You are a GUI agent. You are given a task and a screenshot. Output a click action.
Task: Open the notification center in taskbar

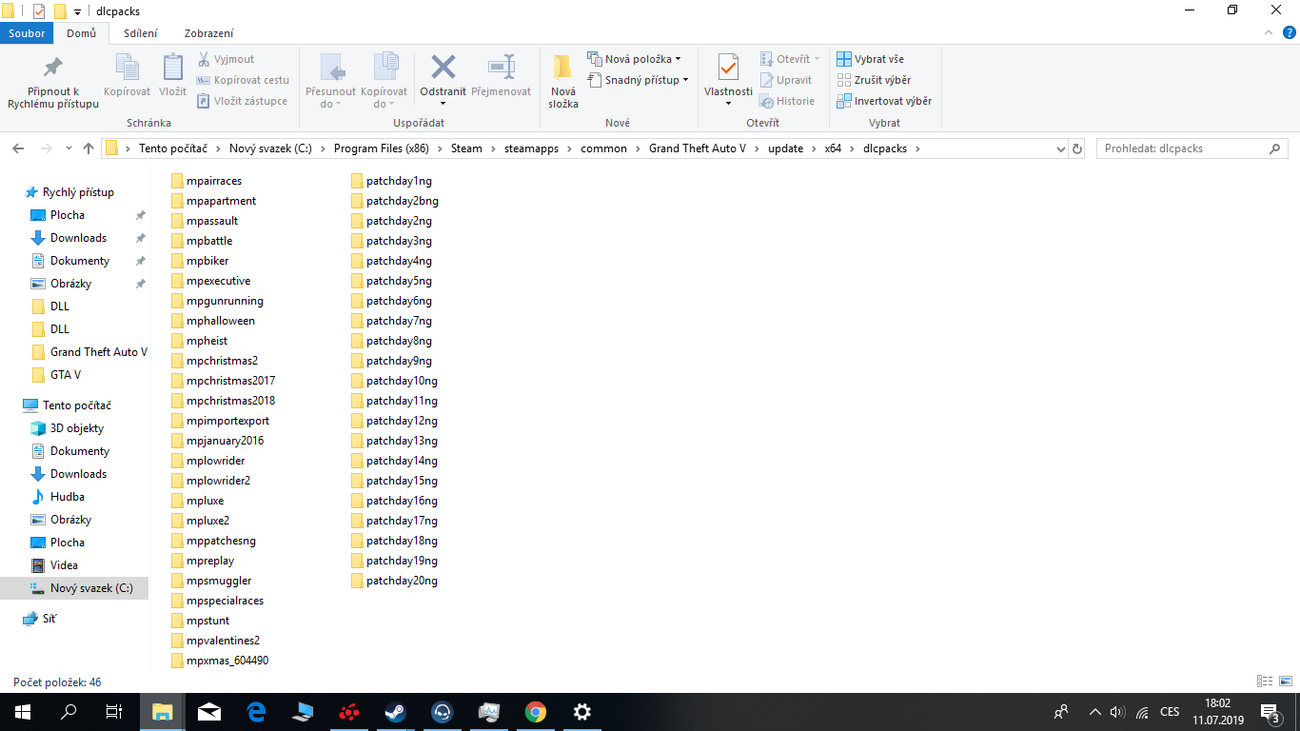pos(1270,712)
